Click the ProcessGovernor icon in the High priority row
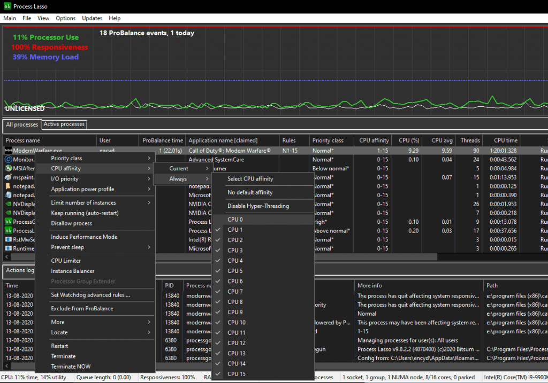548x383 pixels. [9, 222]
